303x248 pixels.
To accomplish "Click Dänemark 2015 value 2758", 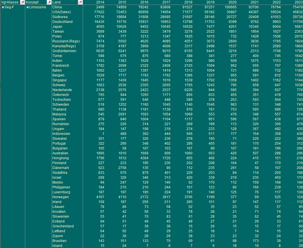I will 122,168.
